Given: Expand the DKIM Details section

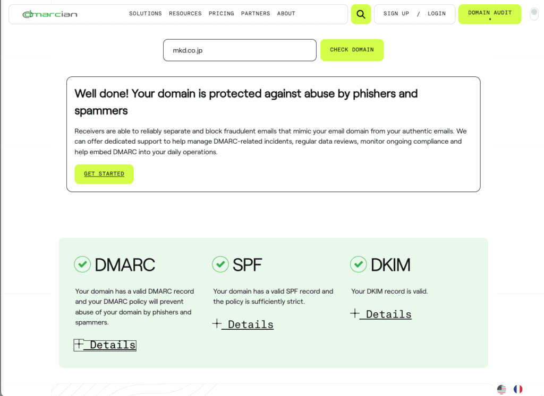Looking at the screenshot, I should point(381,314).
